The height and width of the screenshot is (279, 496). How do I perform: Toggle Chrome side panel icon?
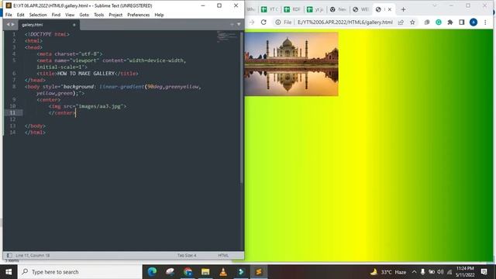(x=462, y=22)
